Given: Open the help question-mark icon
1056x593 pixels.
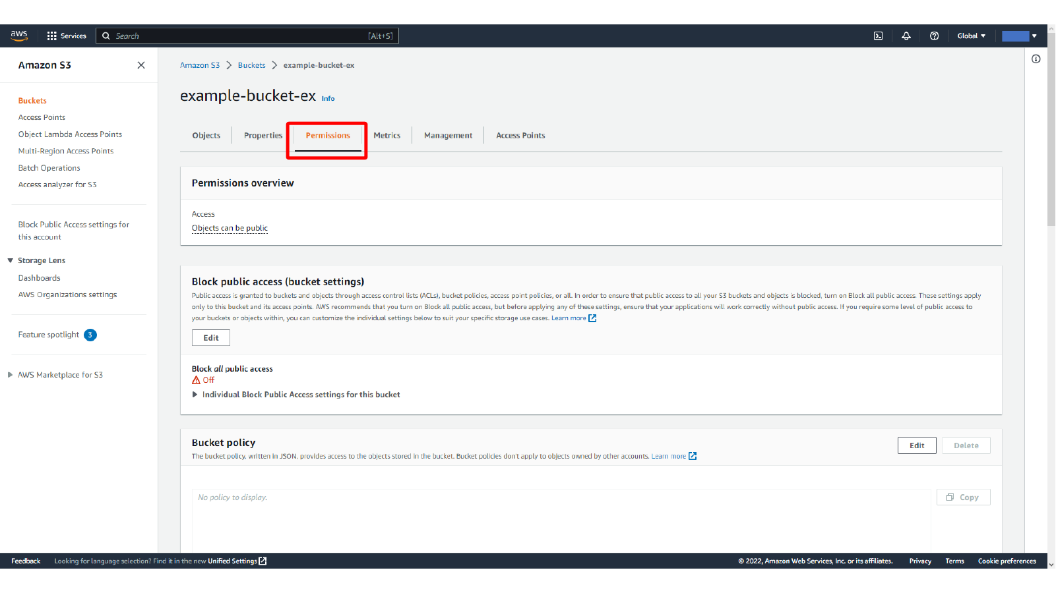Looking at the screenshot, I should pyautogui.click(x=934, y=36).
